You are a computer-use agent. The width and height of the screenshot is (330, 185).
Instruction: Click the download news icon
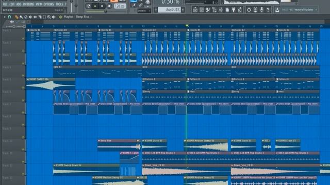(x=277, y=10)
